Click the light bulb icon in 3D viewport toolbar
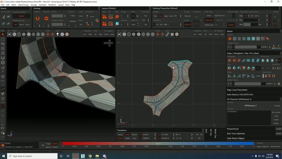The image size is (282, 159). click(58, 34)
